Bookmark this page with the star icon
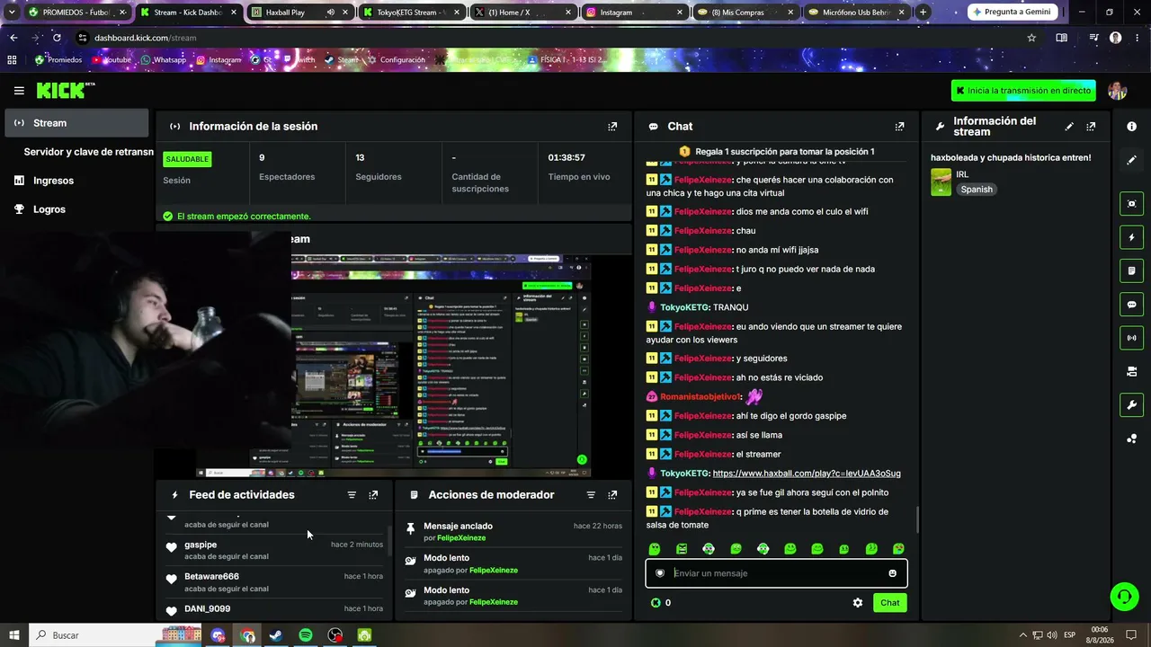 click(x=1031, y=38)
